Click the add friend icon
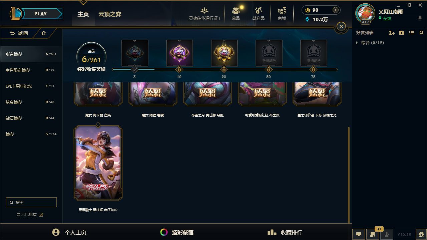427x240 pixels. 392,33
